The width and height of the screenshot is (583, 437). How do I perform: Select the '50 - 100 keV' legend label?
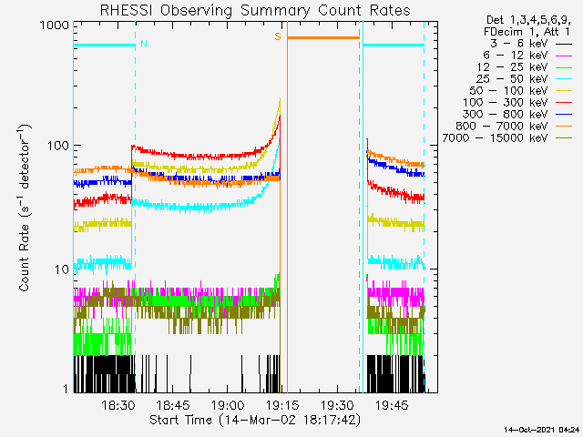tap(509, 91)
